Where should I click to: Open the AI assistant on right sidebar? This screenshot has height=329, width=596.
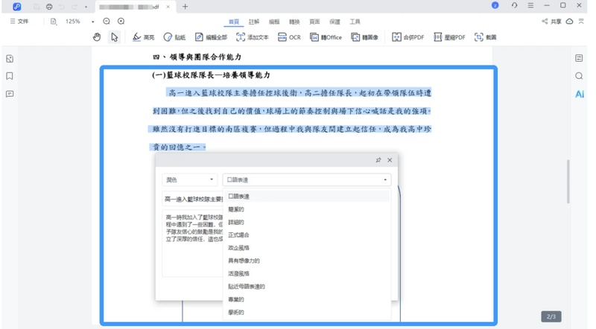[x=580, y=94]
